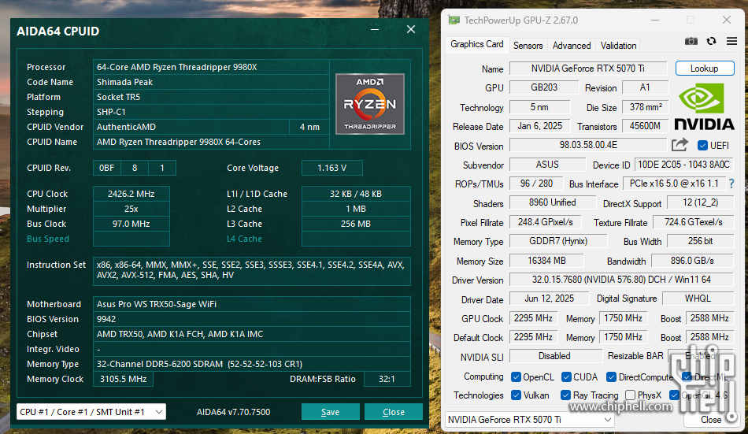This screenshot has height=434, width=748.
Task: Toggle the UEFI checkbox
Action: 702,146
